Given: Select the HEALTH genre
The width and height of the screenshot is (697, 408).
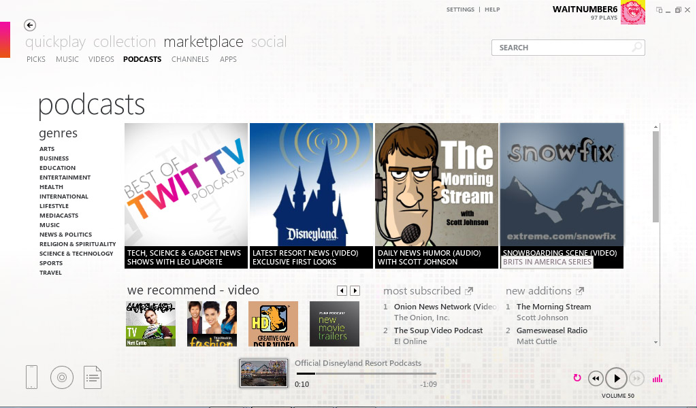Looking at the screenshot, I should pyautogui.click(x=51, y=187).
